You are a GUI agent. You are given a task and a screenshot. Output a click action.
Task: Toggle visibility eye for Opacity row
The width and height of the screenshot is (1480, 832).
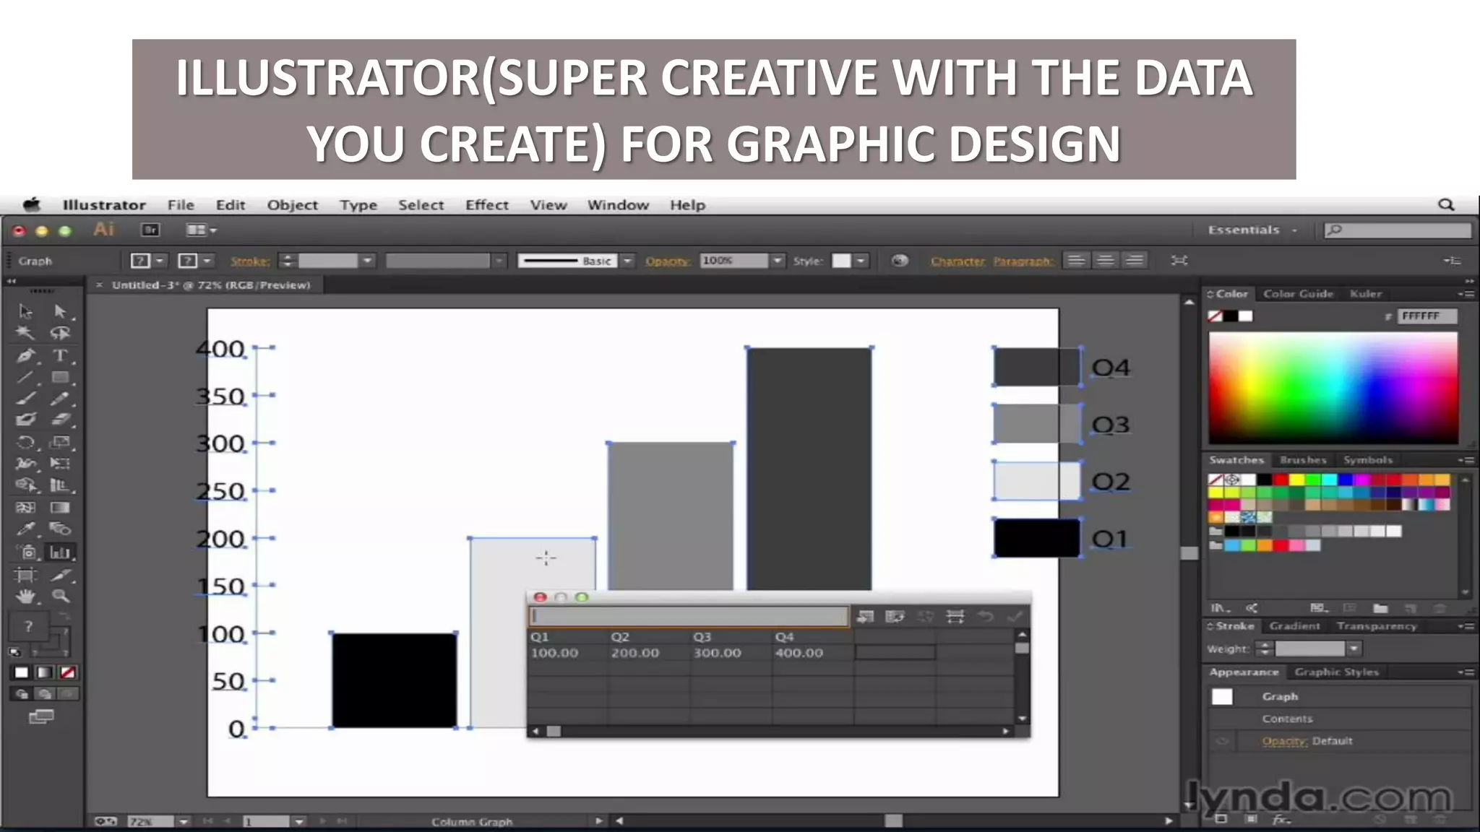1222,741
